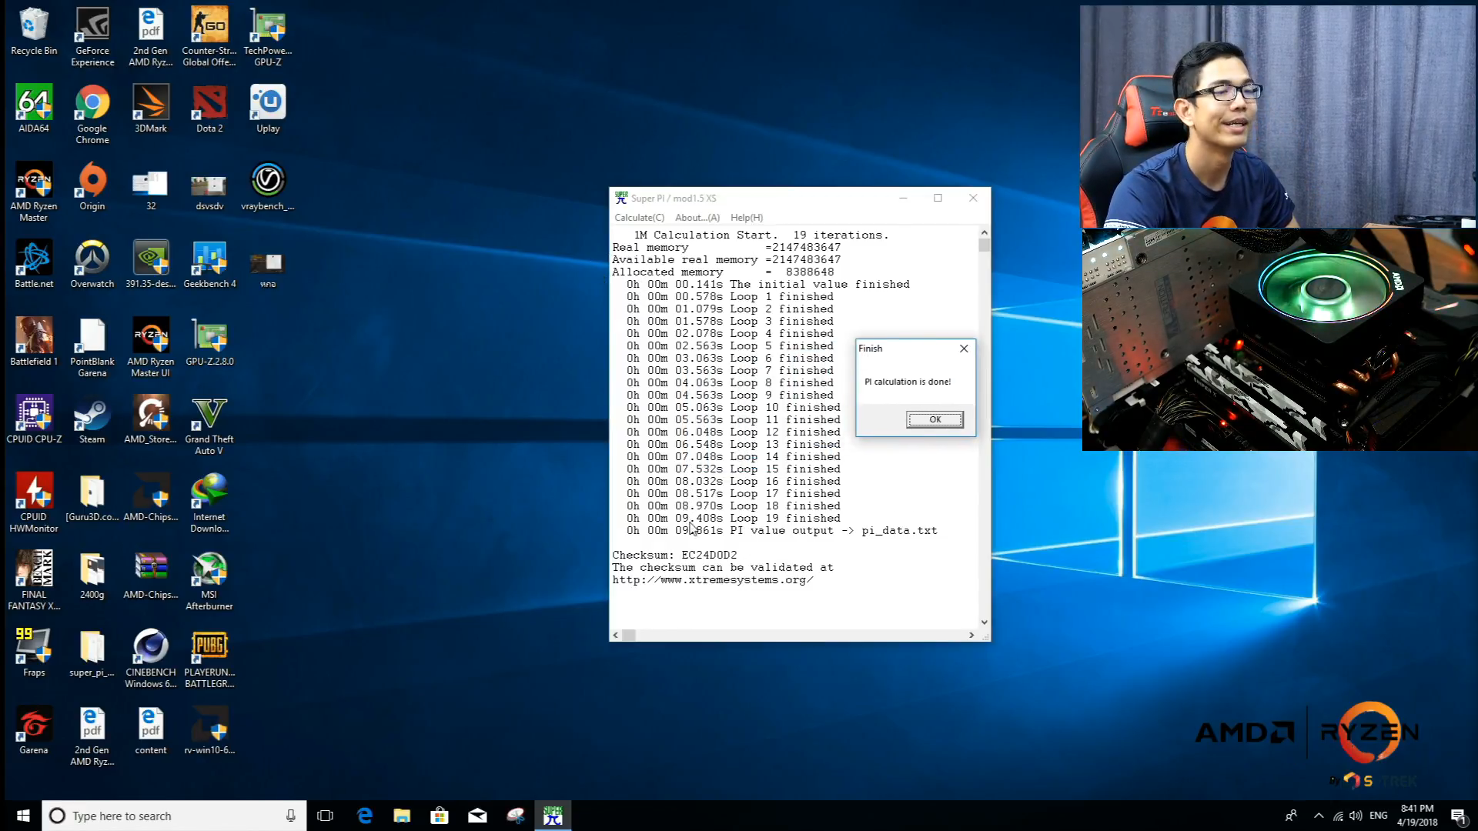
Task: Select the Grand Theft Auto V icon
Action: [x=209, y=426]
